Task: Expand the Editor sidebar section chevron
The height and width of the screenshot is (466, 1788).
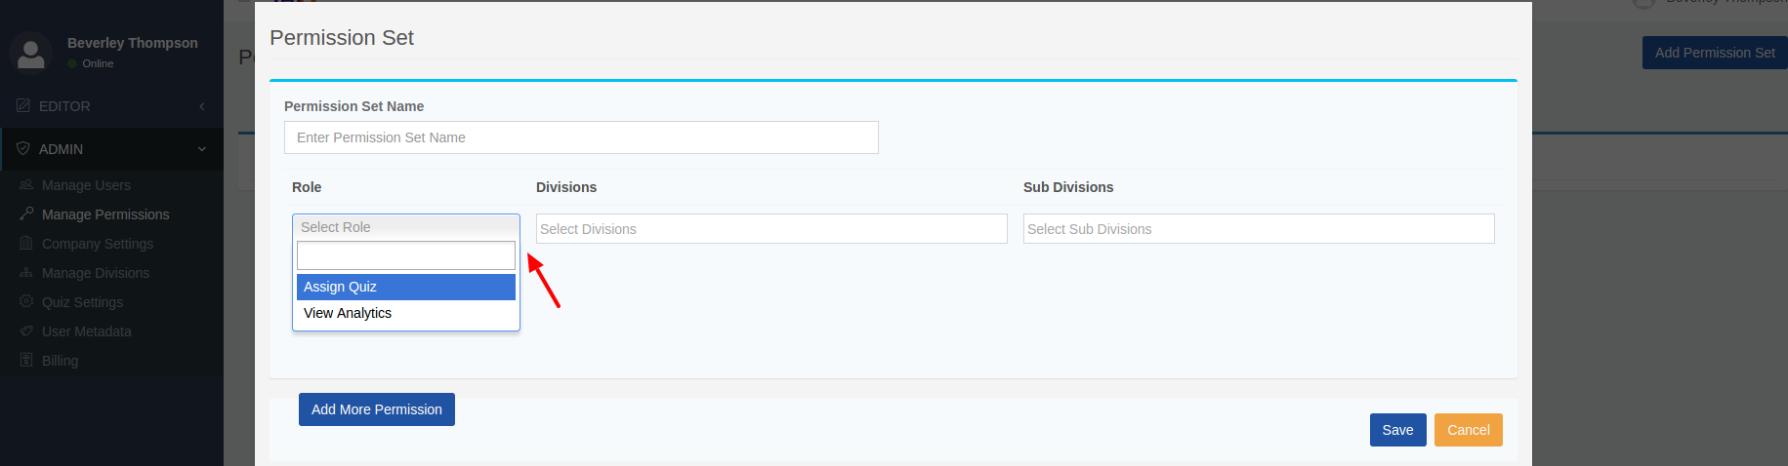Action: (202, 106)
